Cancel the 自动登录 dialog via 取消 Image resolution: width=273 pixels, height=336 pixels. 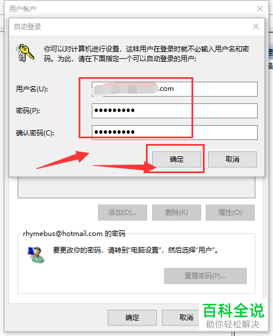click(x=233, y=159)
